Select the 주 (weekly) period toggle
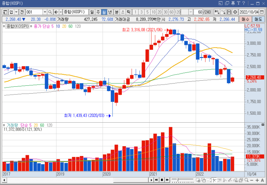Image resolution: width=267 pixels, height=185 pixels. click(x=98, y=12)
